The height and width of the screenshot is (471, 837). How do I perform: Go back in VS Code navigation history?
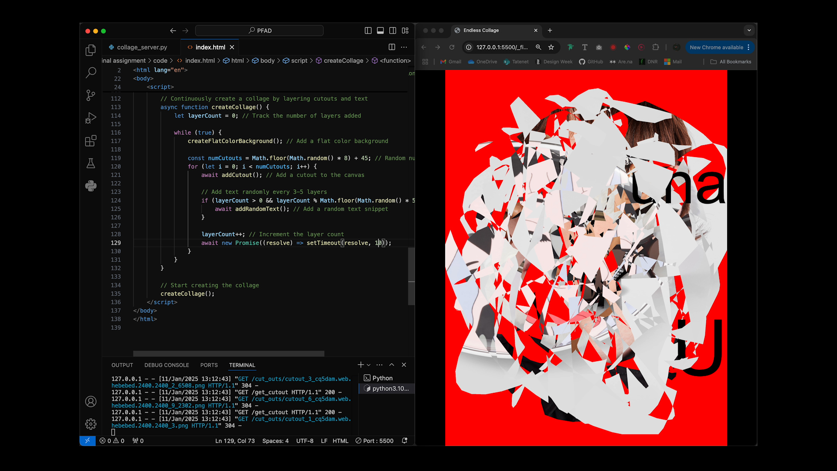[173, 31]
